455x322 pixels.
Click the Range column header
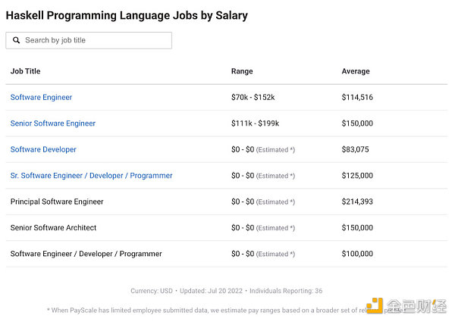[x=242, y=71]
